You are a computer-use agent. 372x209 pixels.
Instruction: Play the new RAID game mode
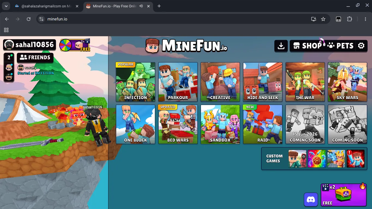coord(263,124)
